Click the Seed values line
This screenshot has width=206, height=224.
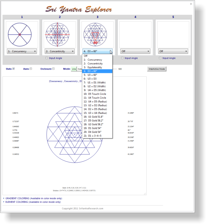point(74,188)
